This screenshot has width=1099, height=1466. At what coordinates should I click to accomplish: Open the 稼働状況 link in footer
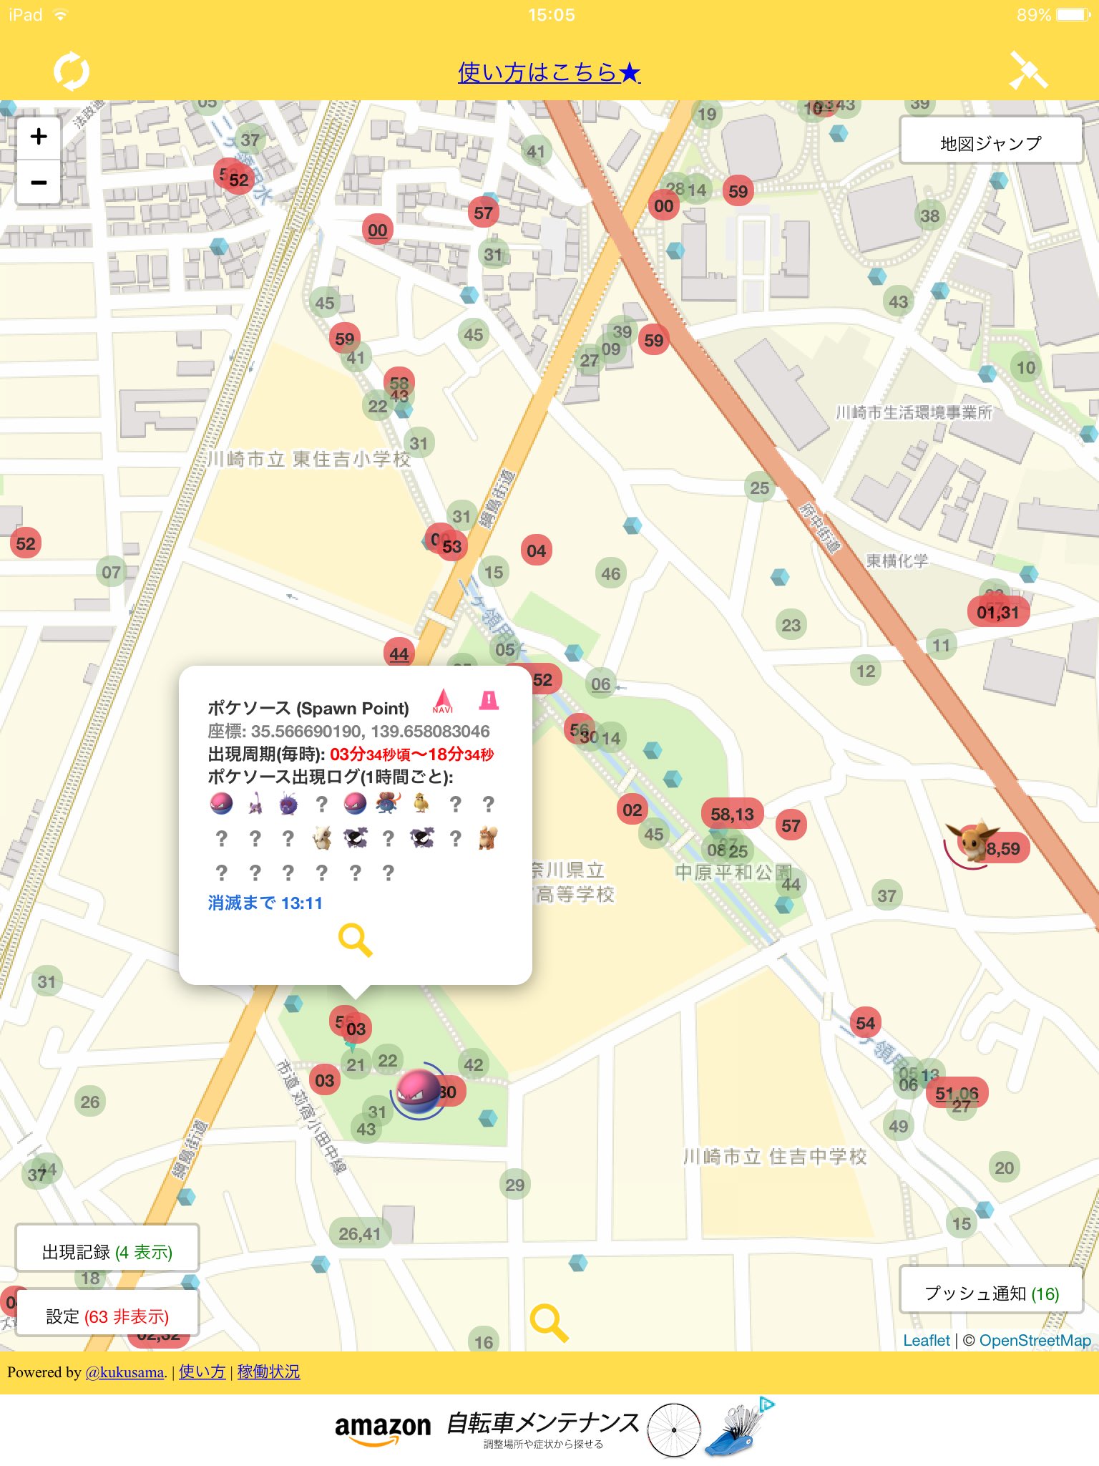(268, 1372)
